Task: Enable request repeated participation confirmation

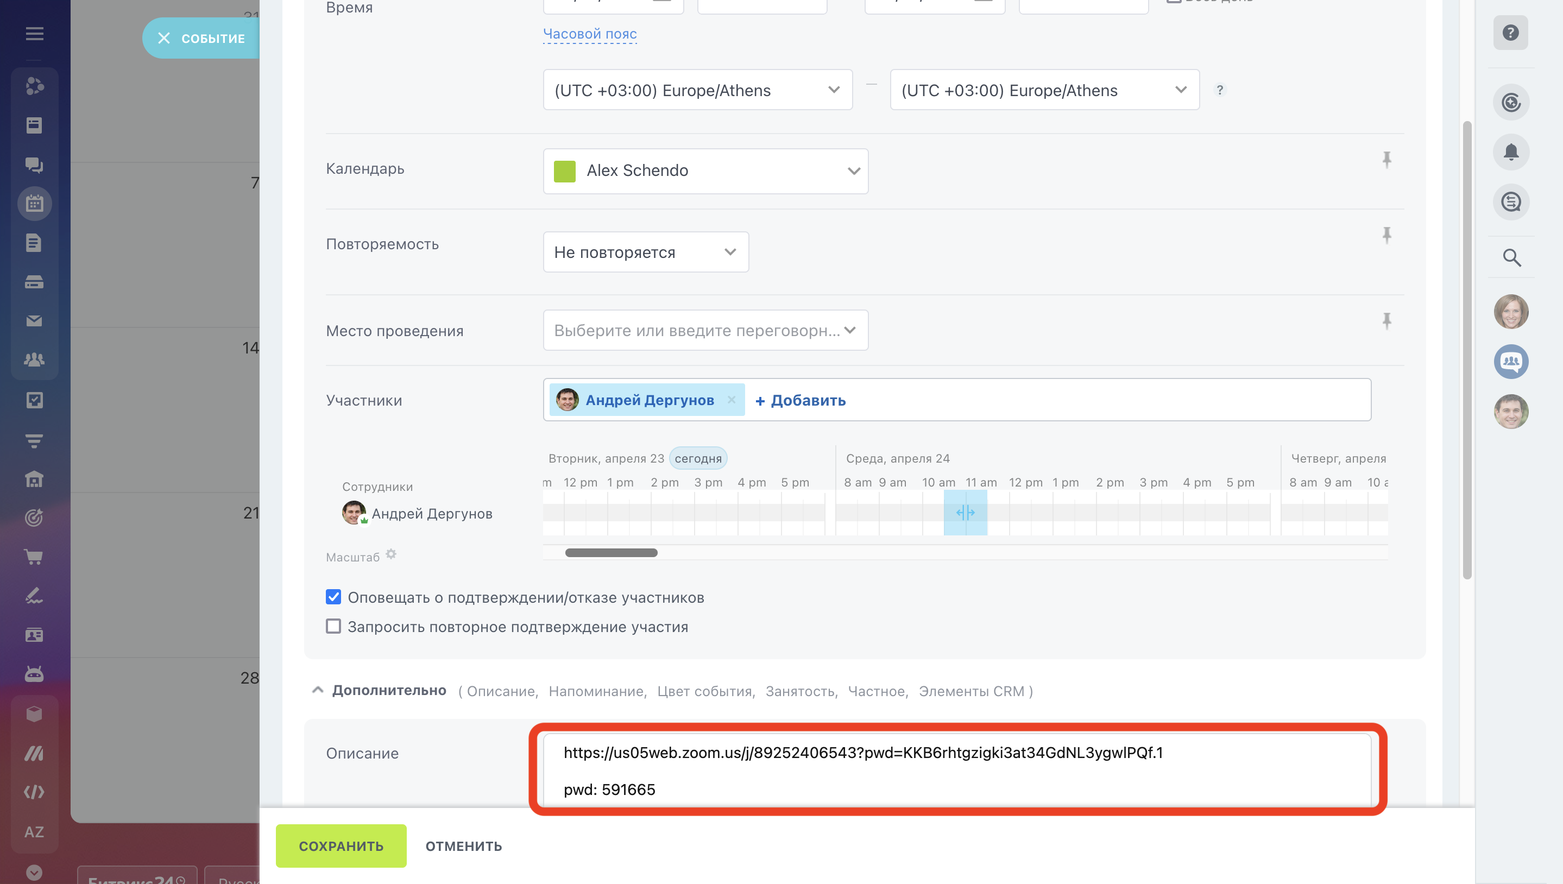Action: point(333,626)
